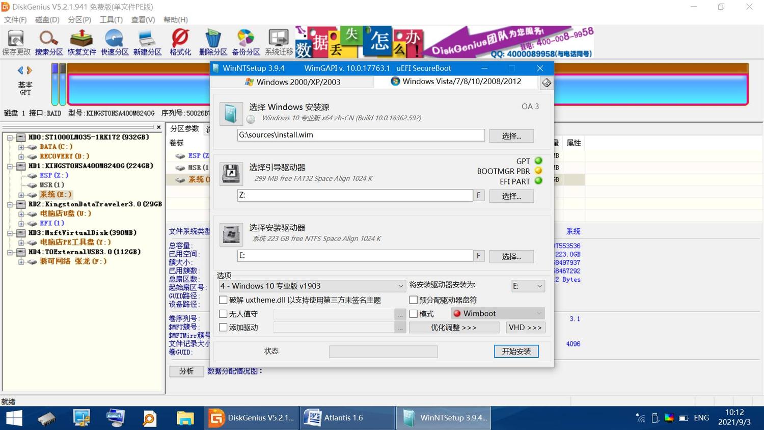Open 分区参数 partition parameters tab
The height and width of the screenshot is (430, 764).
184,128
